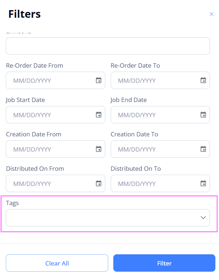Select the Distributed On To field
This screenshot has width=219, height=280.
[x=160, y=183]
